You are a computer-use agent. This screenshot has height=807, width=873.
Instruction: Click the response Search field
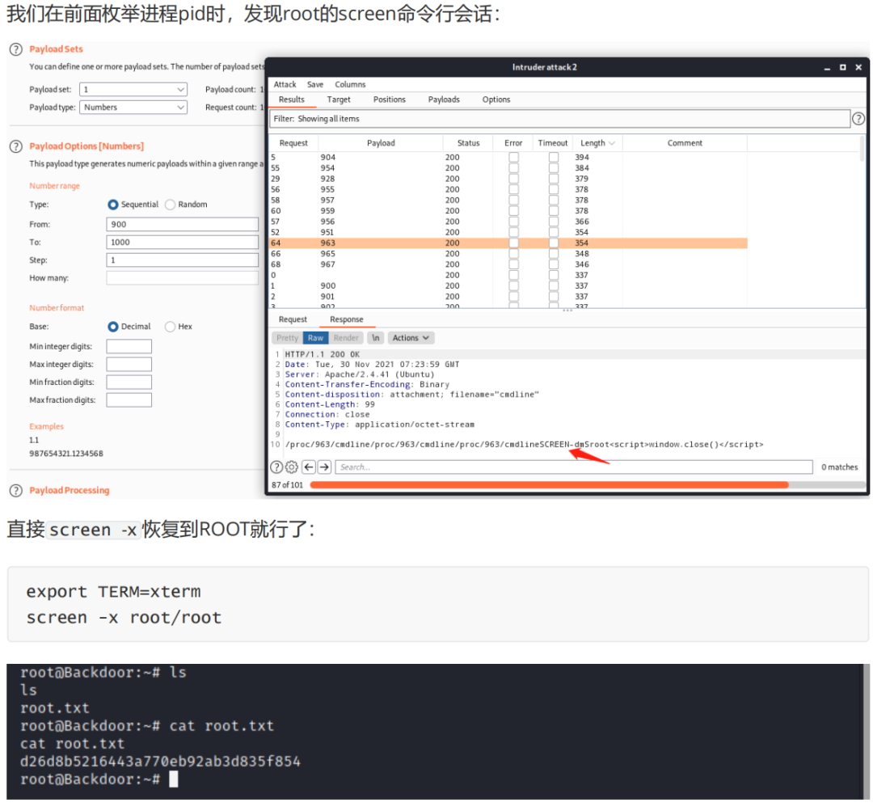tap(574, 467)
